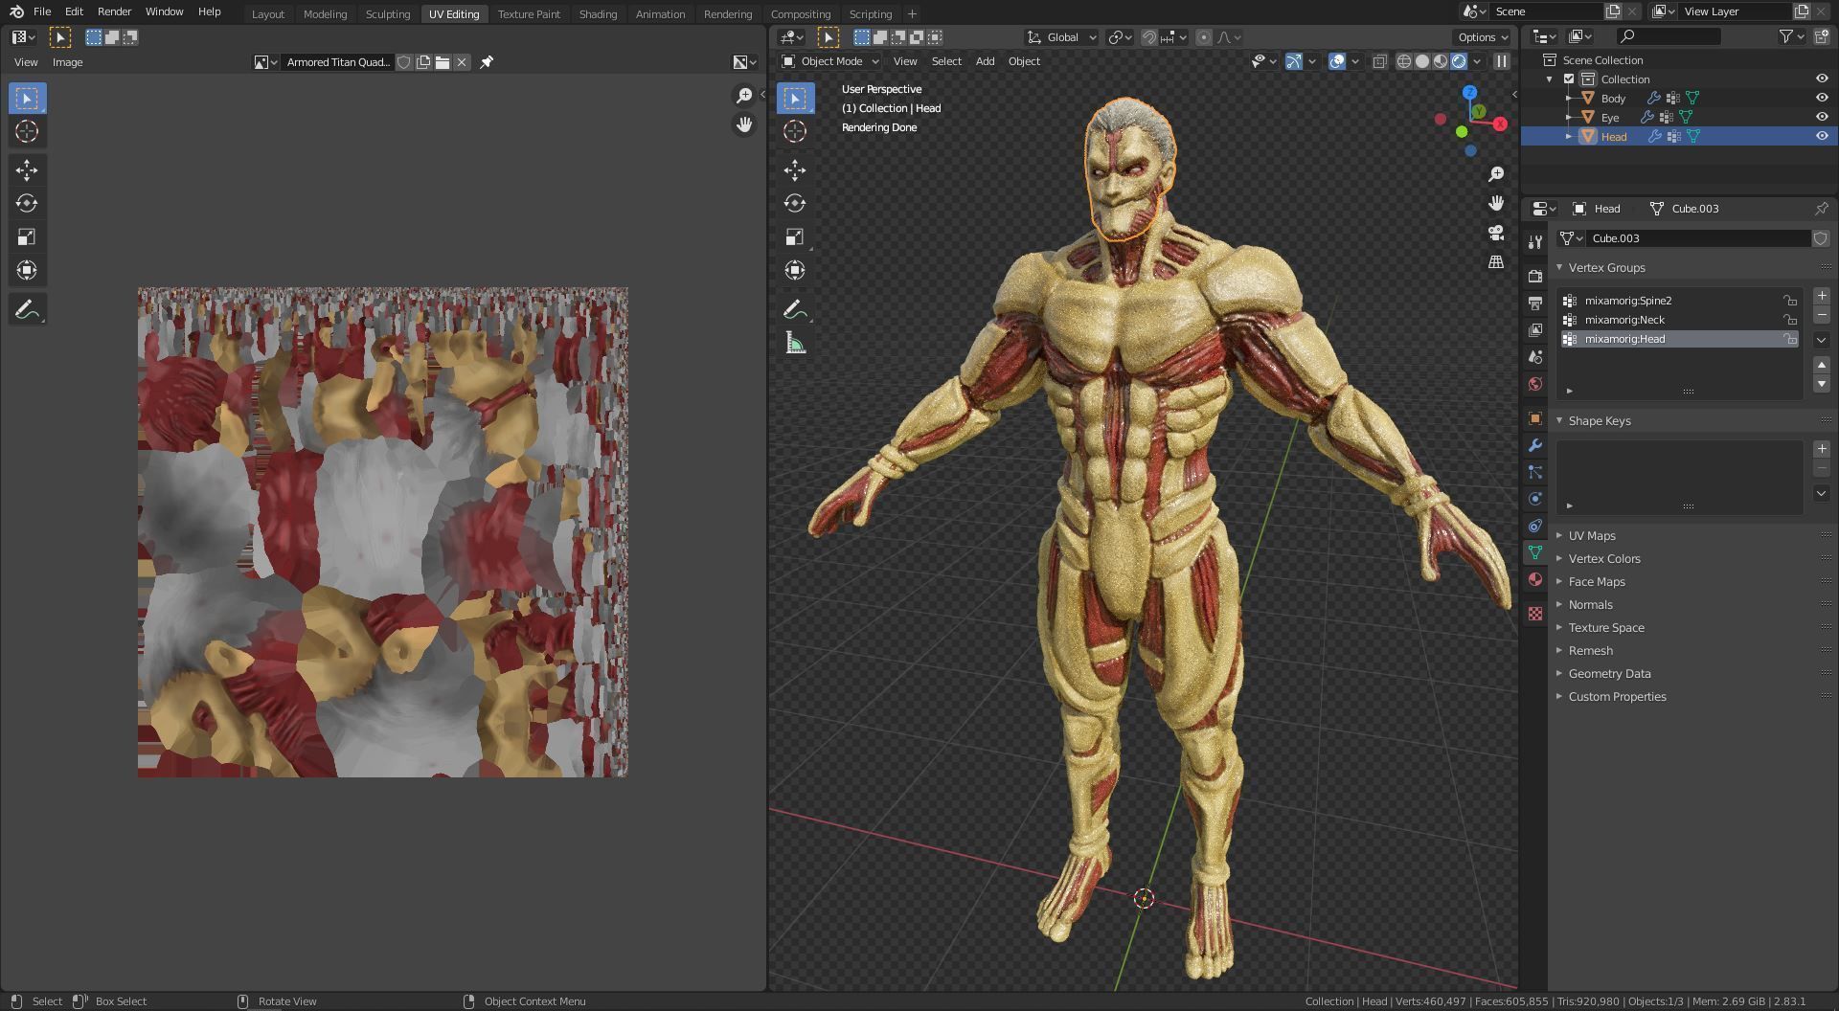The height and width of the screenshot is (1011, 1839).
Task: Select the 3D viewport Transform tool
Action: coord(795,270)
